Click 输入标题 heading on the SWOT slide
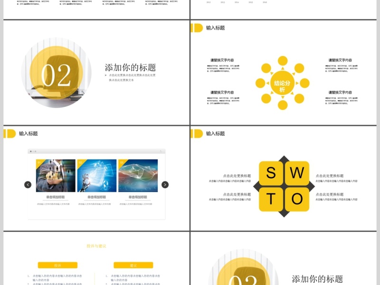 coord(216,134)
